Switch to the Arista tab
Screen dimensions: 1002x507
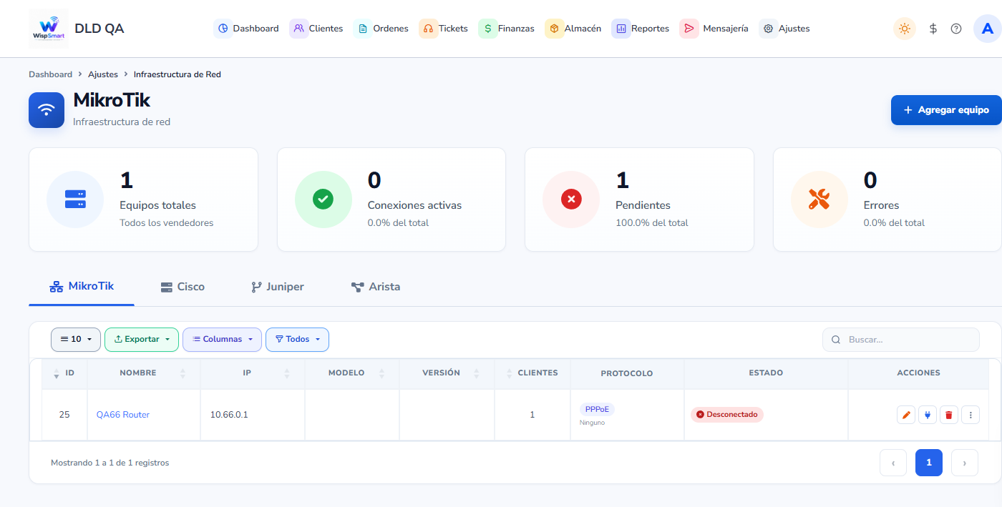coord(376,287)
